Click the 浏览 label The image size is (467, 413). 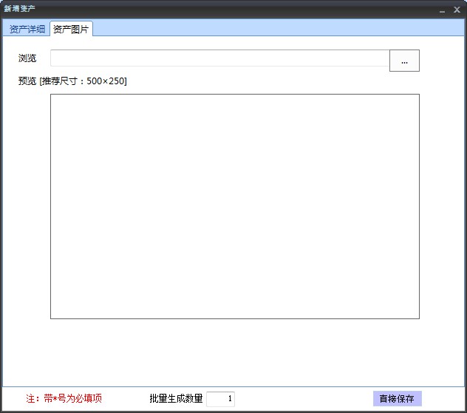click(x=27, y=58)
